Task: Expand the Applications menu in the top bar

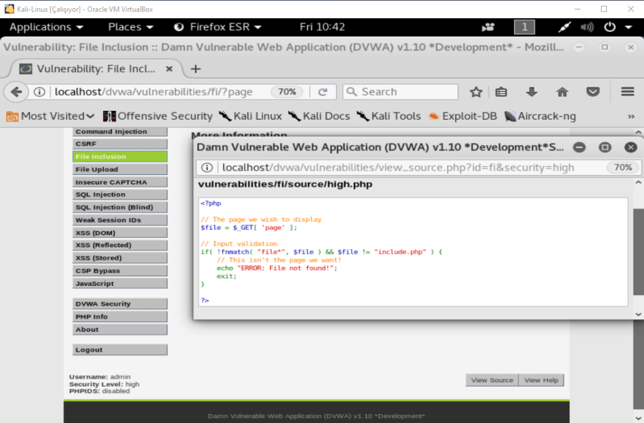Action: tap(47, 27)
